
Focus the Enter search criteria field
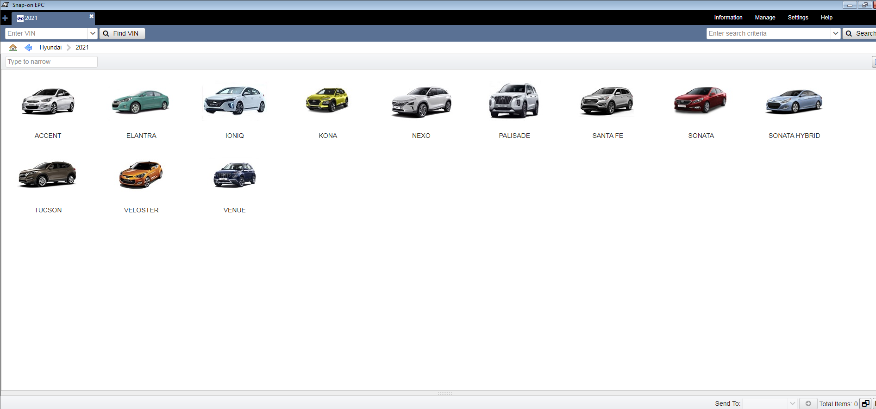coord(769,33)
